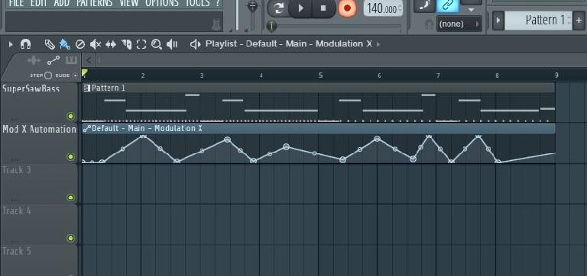
Task: Click the playhead start marker
Action: tap(85, 73)
